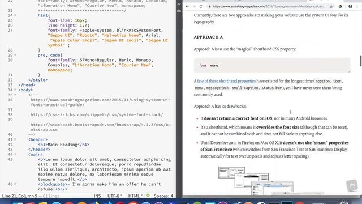Click the font: menu code block
The width and height of the screenshot is (362, 204).
[x=272, y=66]
